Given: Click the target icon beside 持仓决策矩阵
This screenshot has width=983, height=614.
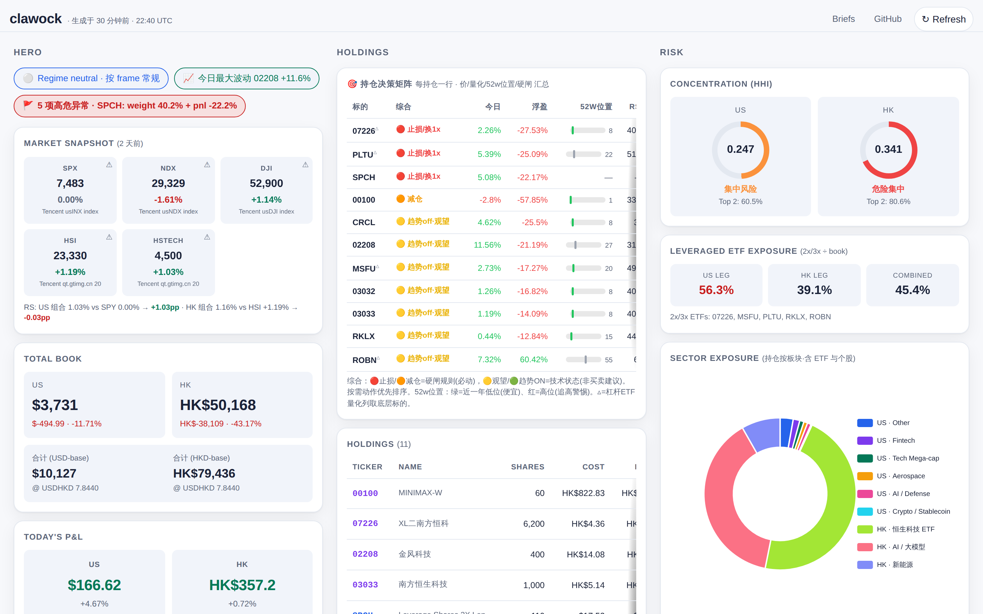Looking at the screenshot, I should 352,84.
